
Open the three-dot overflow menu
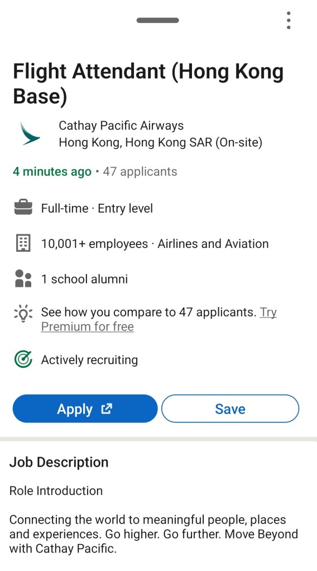[x=288, y=21]
